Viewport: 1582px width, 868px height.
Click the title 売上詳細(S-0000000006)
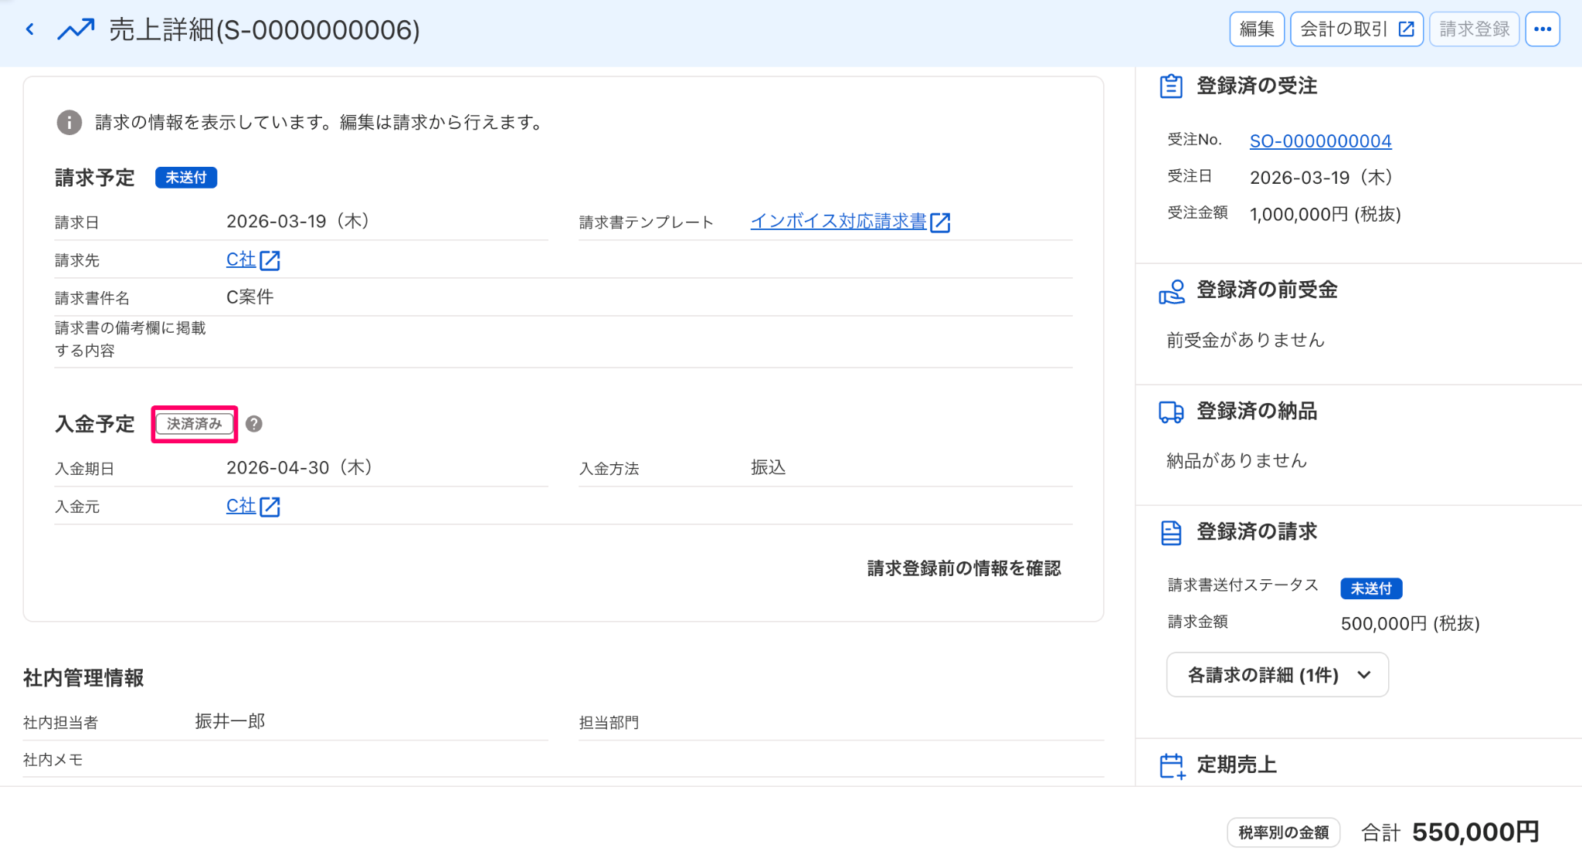tap(264, 30)
